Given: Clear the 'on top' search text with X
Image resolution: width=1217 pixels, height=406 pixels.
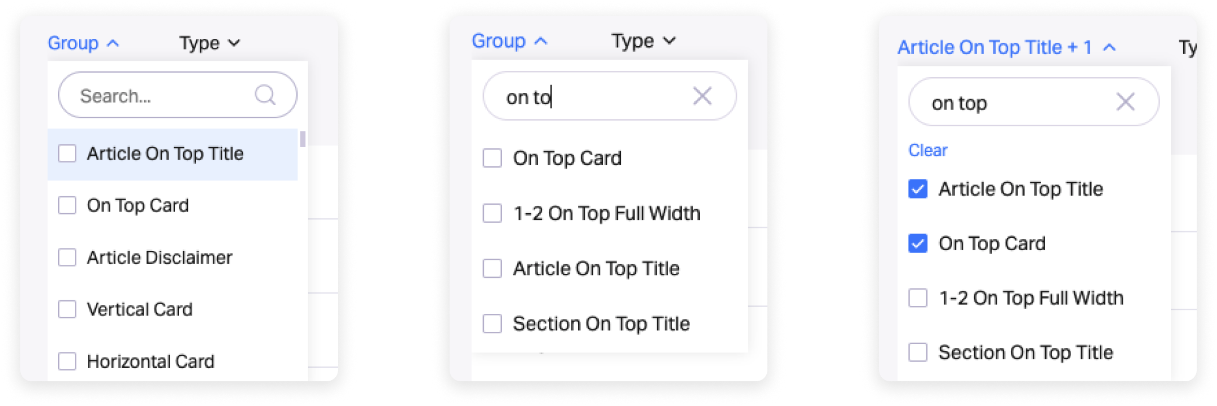Looking at the screenshot, I should (1125, 102).
